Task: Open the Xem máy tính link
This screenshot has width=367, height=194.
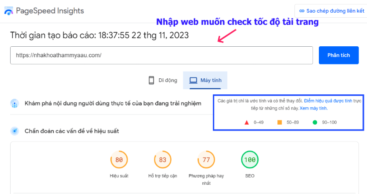Action: coord(313,108)
